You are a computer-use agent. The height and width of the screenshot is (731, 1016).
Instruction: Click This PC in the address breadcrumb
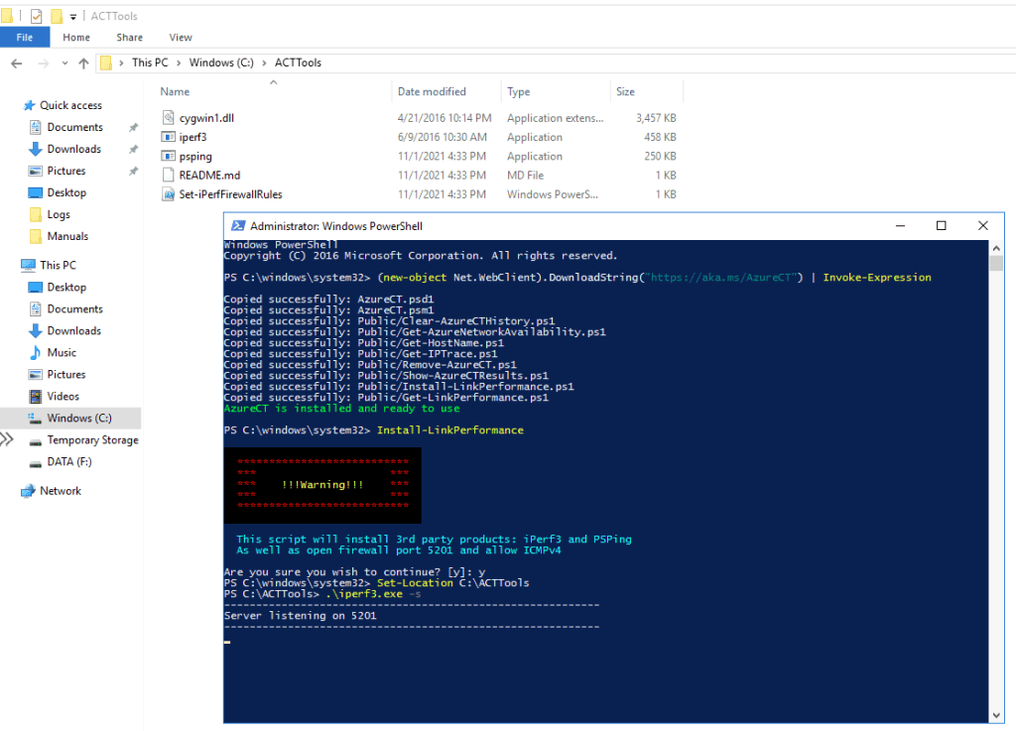point(150,62)
